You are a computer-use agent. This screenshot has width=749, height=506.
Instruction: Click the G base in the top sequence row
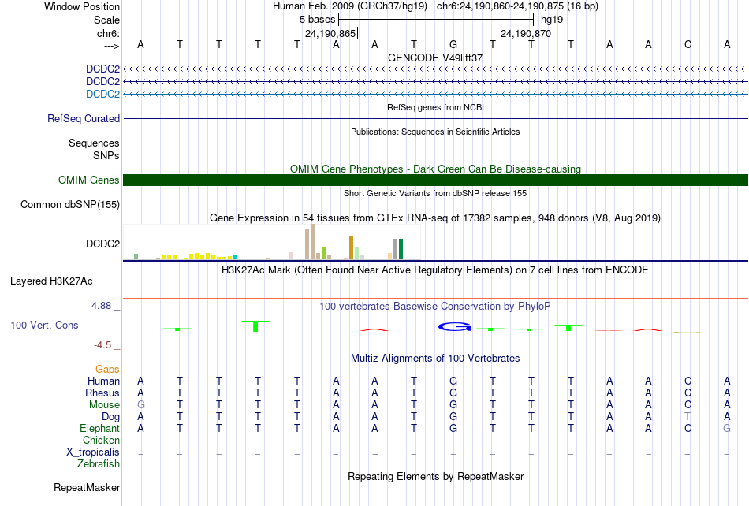coord(453,44)
